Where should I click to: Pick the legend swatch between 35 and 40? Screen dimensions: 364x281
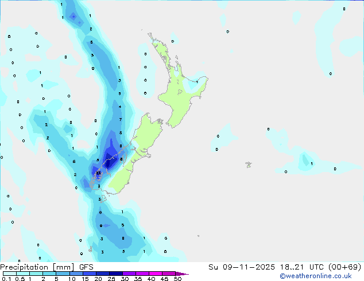click(142, 274)
